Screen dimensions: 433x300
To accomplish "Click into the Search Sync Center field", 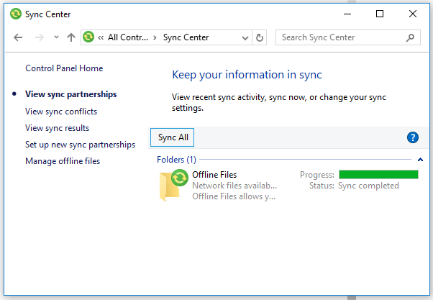I will pos(338,37).
